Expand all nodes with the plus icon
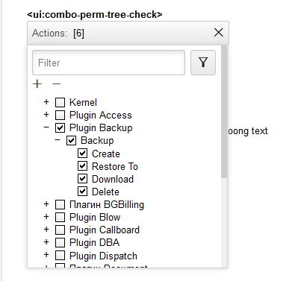289x281 pixels. click(37, 84)
